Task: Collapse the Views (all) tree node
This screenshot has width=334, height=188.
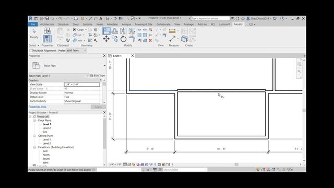Action: click(30, 116)
